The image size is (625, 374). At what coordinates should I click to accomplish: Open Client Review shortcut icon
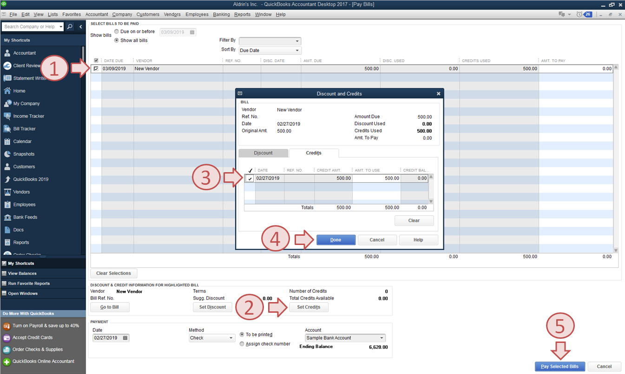click(7, 65)
